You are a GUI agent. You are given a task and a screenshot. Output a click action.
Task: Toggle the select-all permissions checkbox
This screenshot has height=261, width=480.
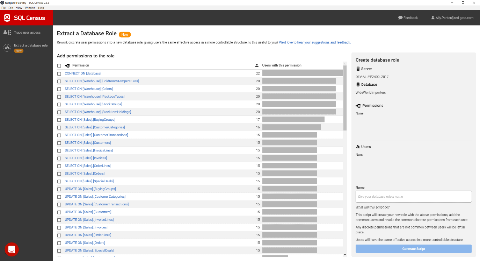(x=59, y=66)
